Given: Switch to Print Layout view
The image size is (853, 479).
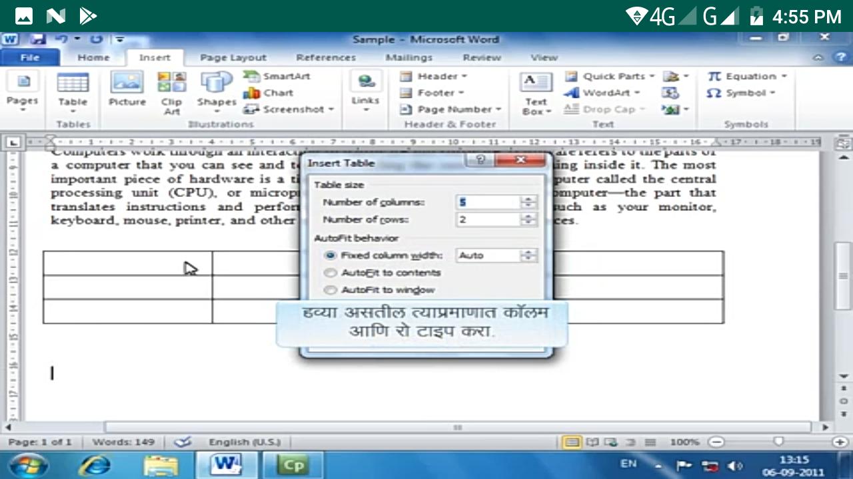Looking at the screenshot, I should [x=571, y=442].
